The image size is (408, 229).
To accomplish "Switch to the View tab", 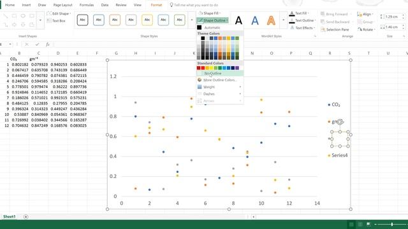I will (x=138, y=5).
